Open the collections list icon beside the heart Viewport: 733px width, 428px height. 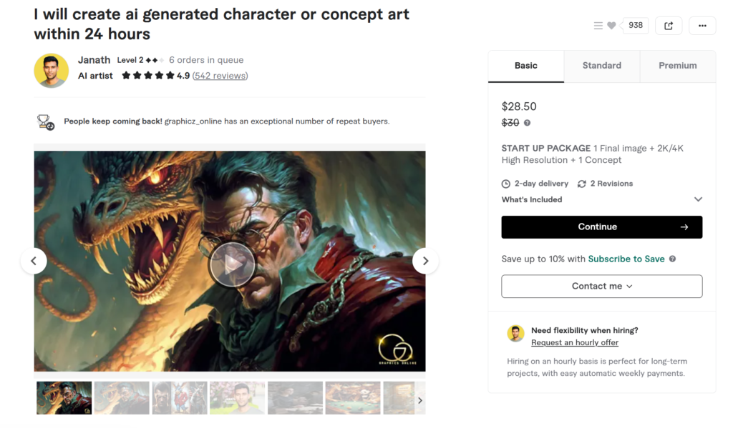click(x=598, y=25)
